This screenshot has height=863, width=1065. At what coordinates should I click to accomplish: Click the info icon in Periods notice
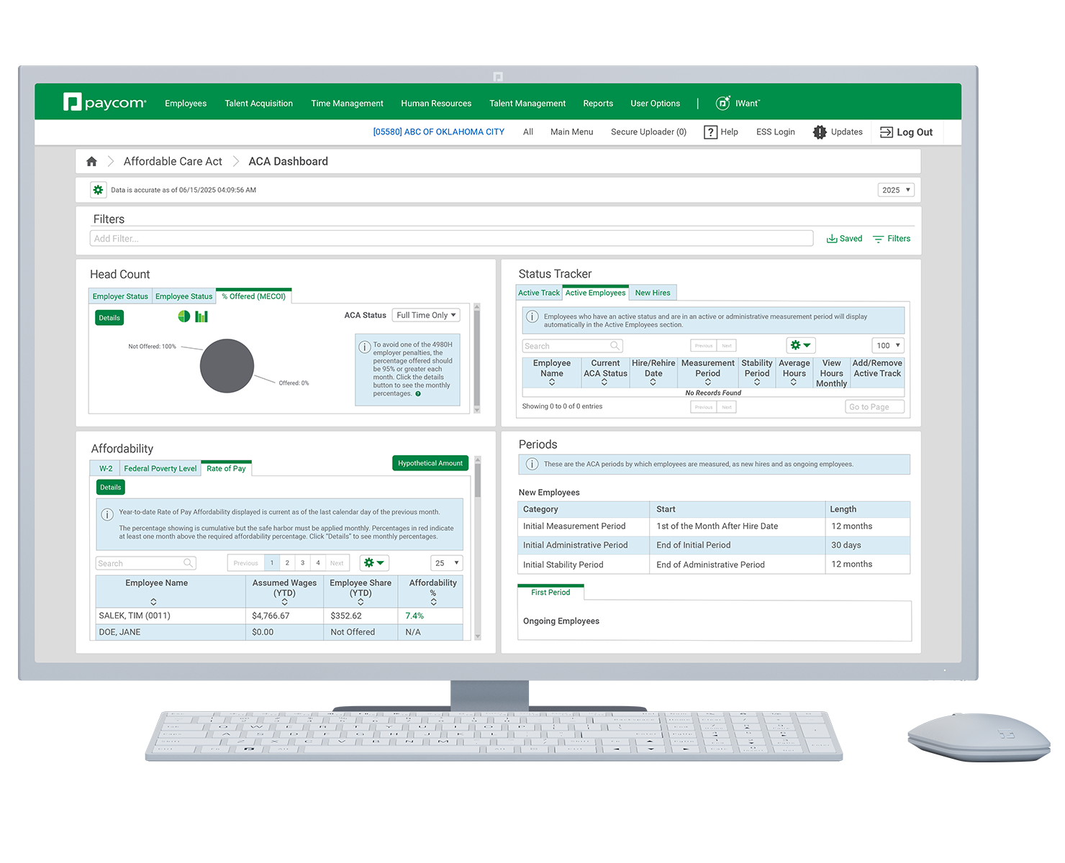point(532,464)
